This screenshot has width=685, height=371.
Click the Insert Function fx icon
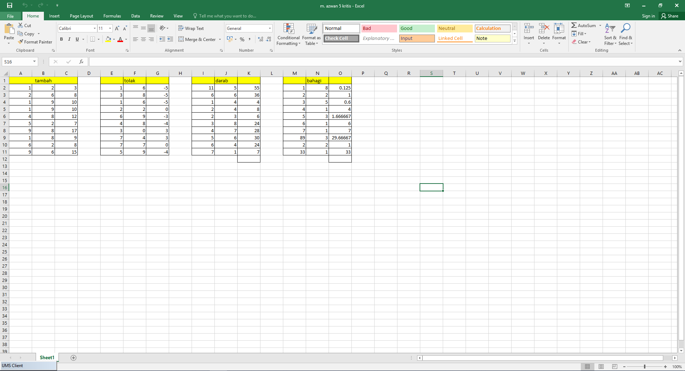click(81, 62)
